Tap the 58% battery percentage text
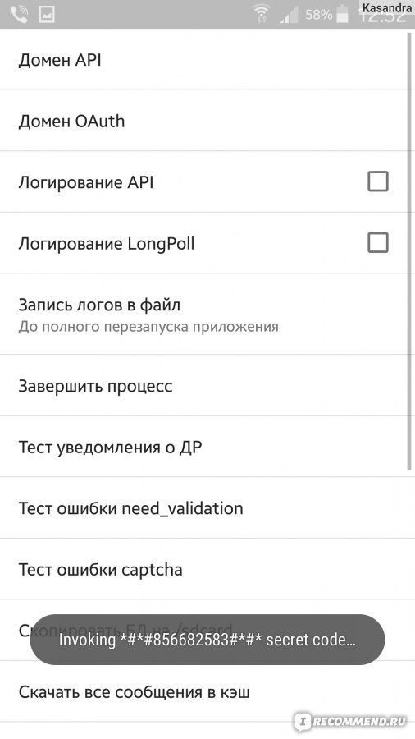The image size is (415, 739). [x=318, y=15]
